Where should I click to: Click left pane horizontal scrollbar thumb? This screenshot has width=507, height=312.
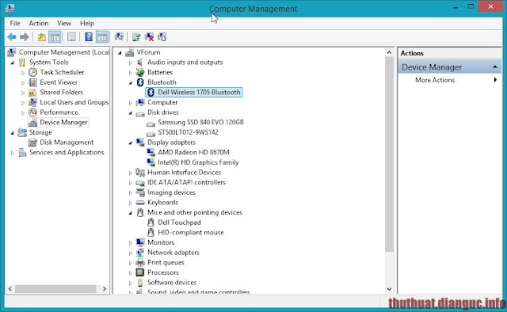[55, 289]
